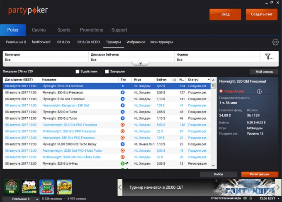Screen dimensions: 282x202
Task: Click the orange "Регистрация" button
Action: click(260, 174)
